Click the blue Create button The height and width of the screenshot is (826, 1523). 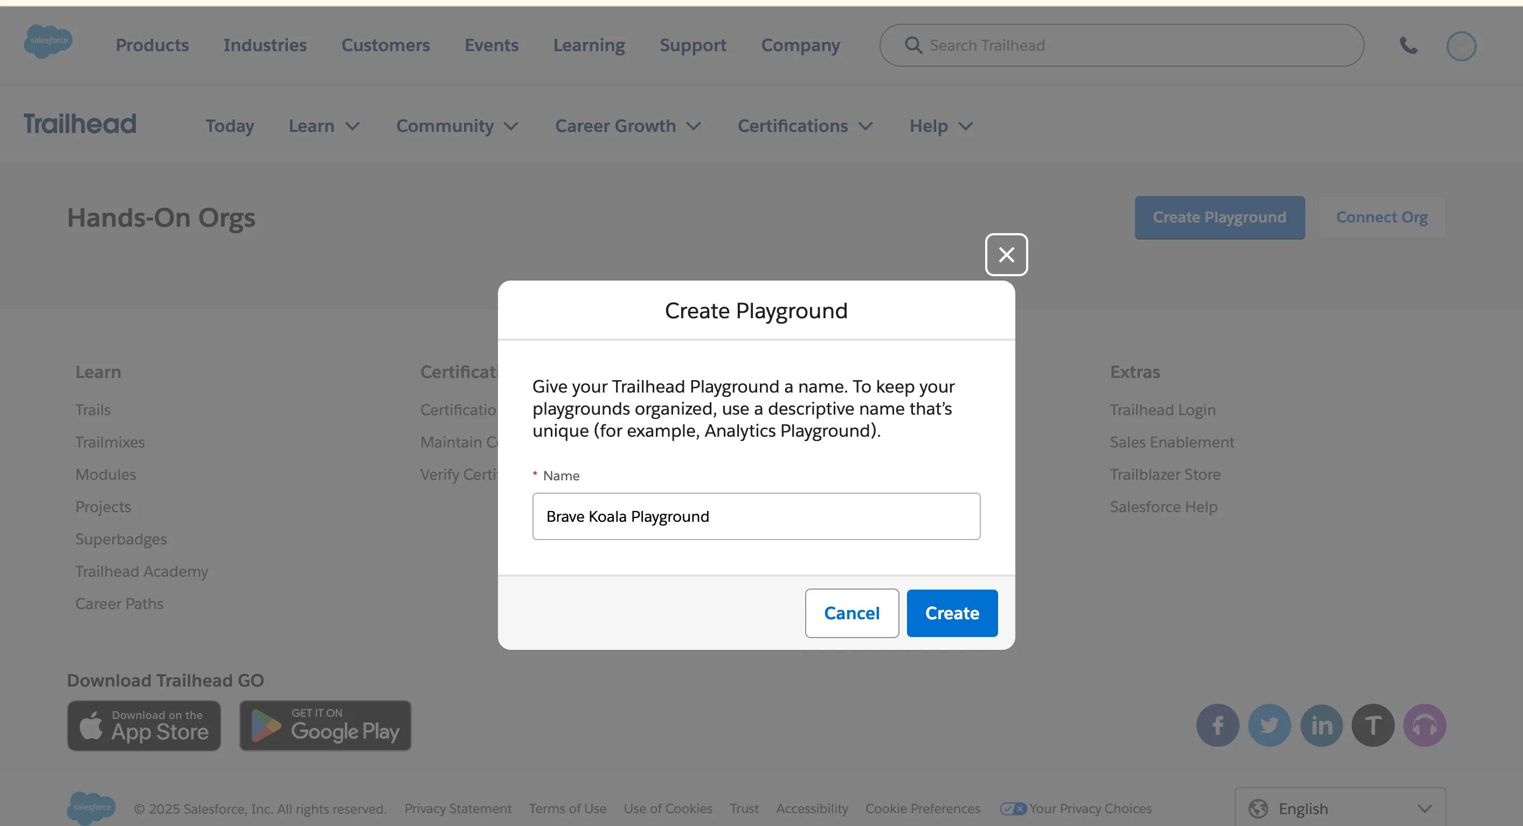(952, 613)
